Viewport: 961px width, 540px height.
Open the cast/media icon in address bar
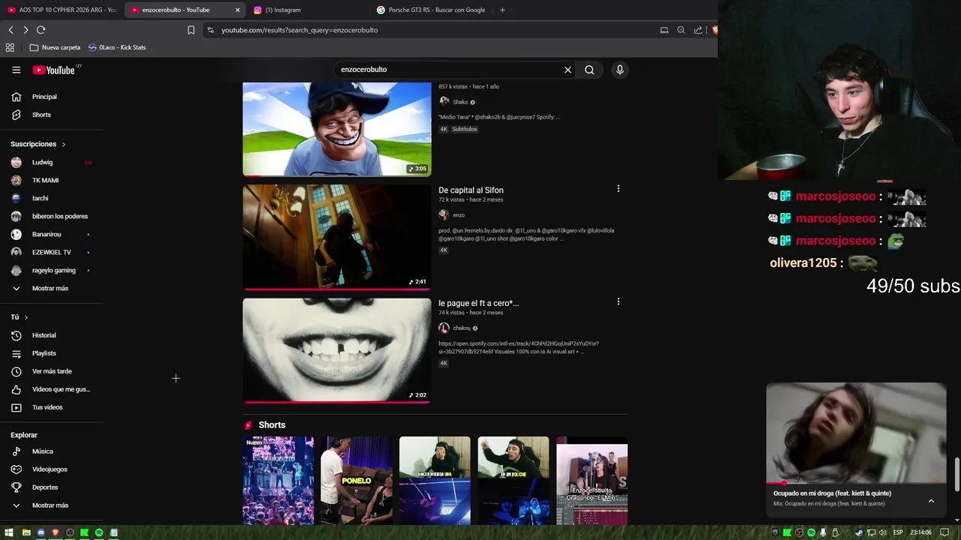[x=664, y=30]
